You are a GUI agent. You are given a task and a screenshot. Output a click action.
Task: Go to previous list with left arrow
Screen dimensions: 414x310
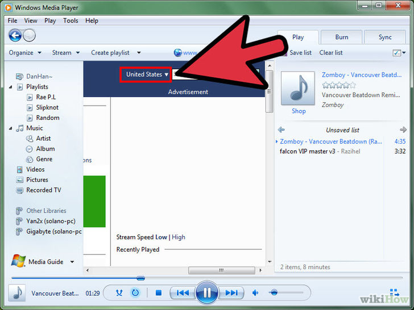coord(281,129)
